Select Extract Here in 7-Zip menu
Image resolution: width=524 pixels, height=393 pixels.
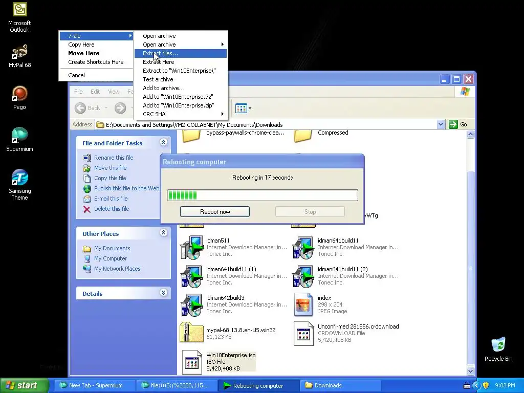(x=181, y=62)
